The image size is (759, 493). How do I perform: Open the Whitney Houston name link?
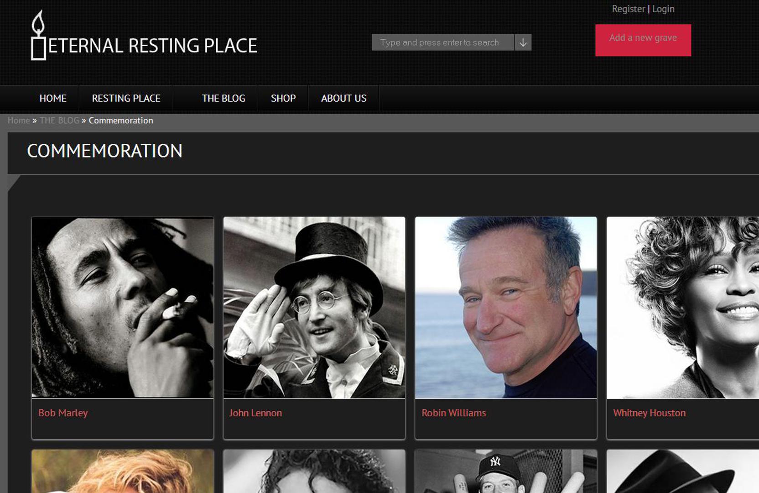pos(649,413)
